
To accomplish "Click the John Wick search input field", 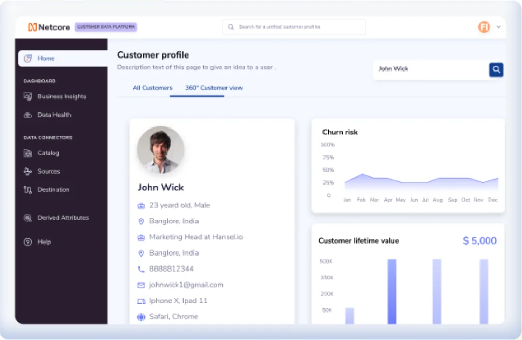I will [425, 69].
